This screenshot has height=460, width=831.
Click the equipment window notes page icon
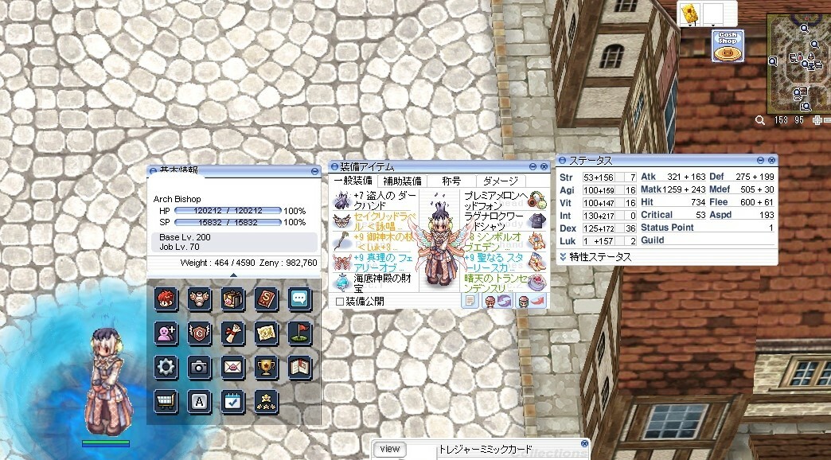470,301
